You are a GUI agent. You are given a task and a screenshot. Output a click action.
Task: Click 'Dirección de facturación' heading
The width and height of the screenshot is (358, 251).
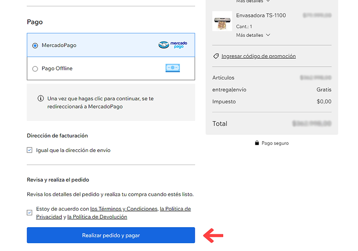pos(57,136)
